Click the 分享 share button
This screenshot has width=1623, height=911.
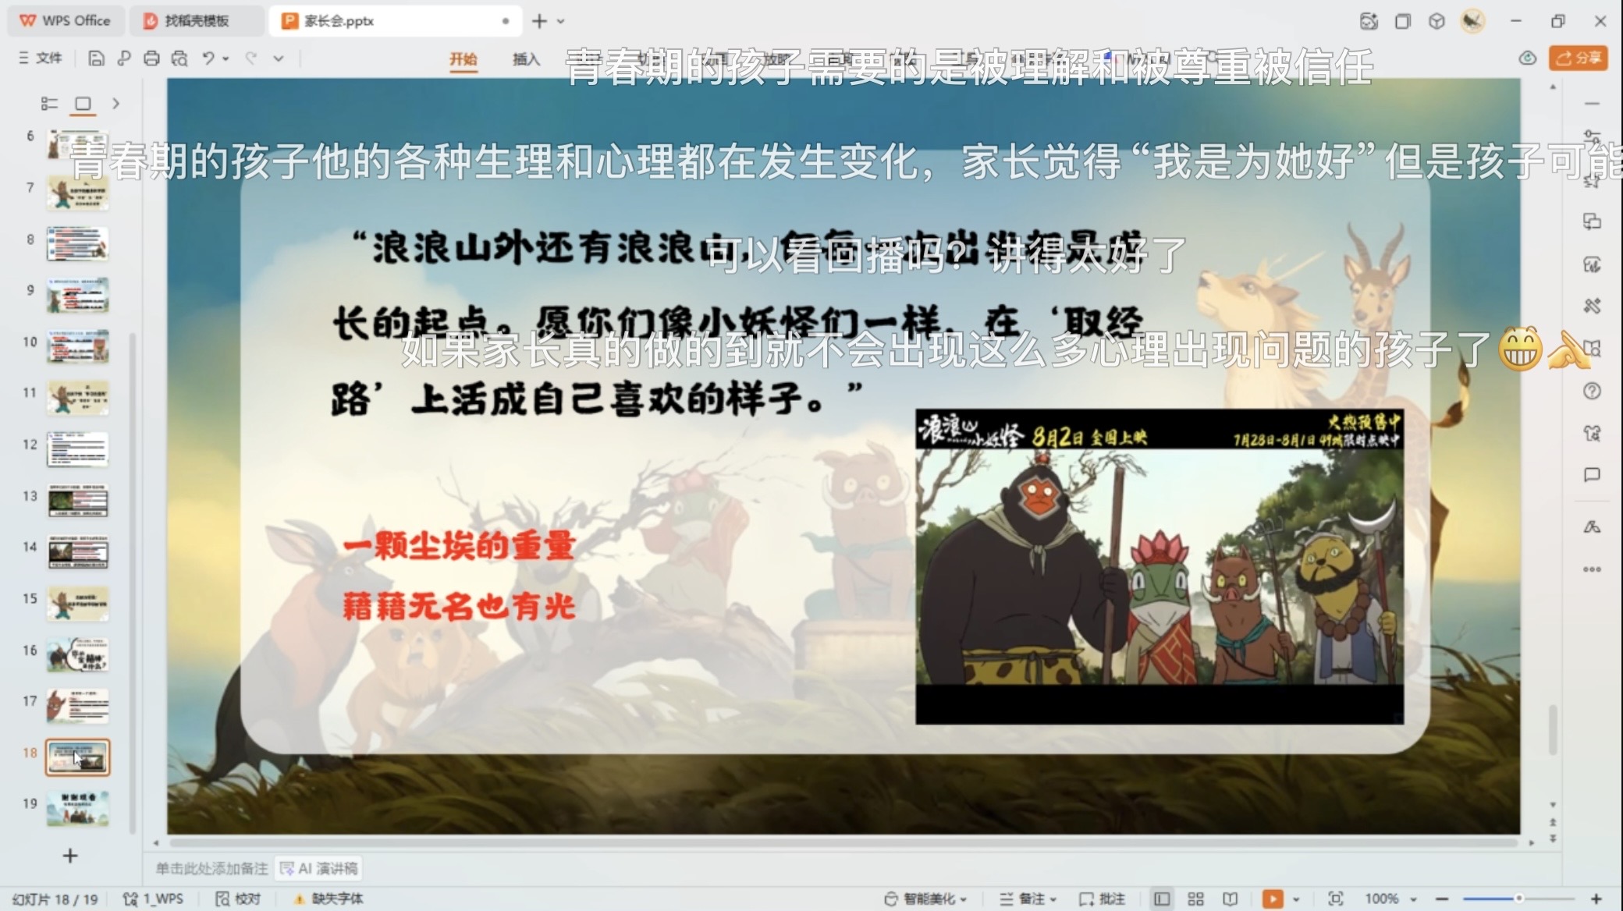point(1579,58)
